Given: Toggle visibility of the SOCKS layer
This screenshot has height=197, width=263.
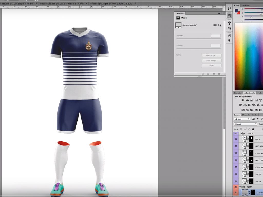Looking at the screenshot, I should 236,174.
